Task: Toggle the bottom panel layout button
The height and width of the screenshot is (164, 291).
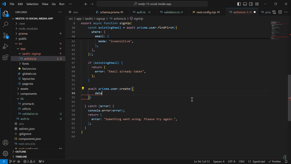Action: (245, 4)
